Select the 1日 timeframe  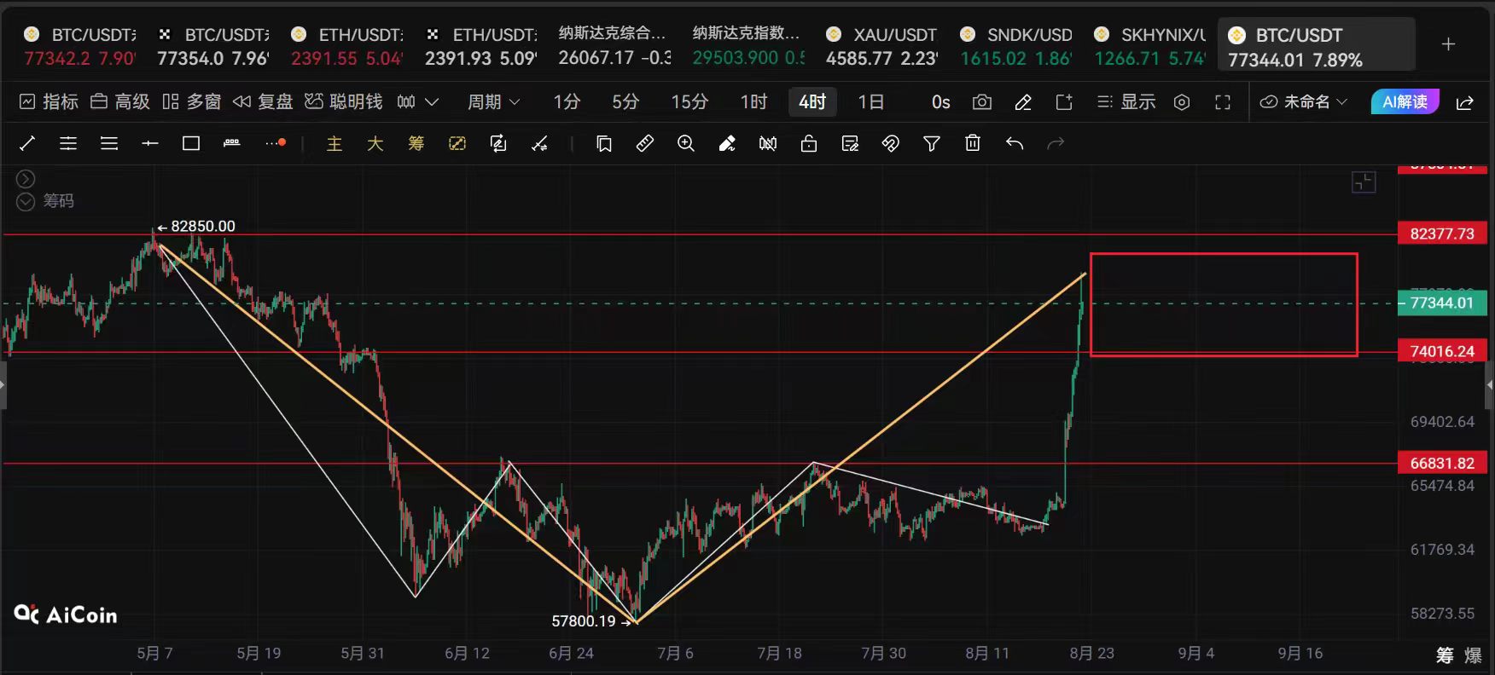(871, 102)
